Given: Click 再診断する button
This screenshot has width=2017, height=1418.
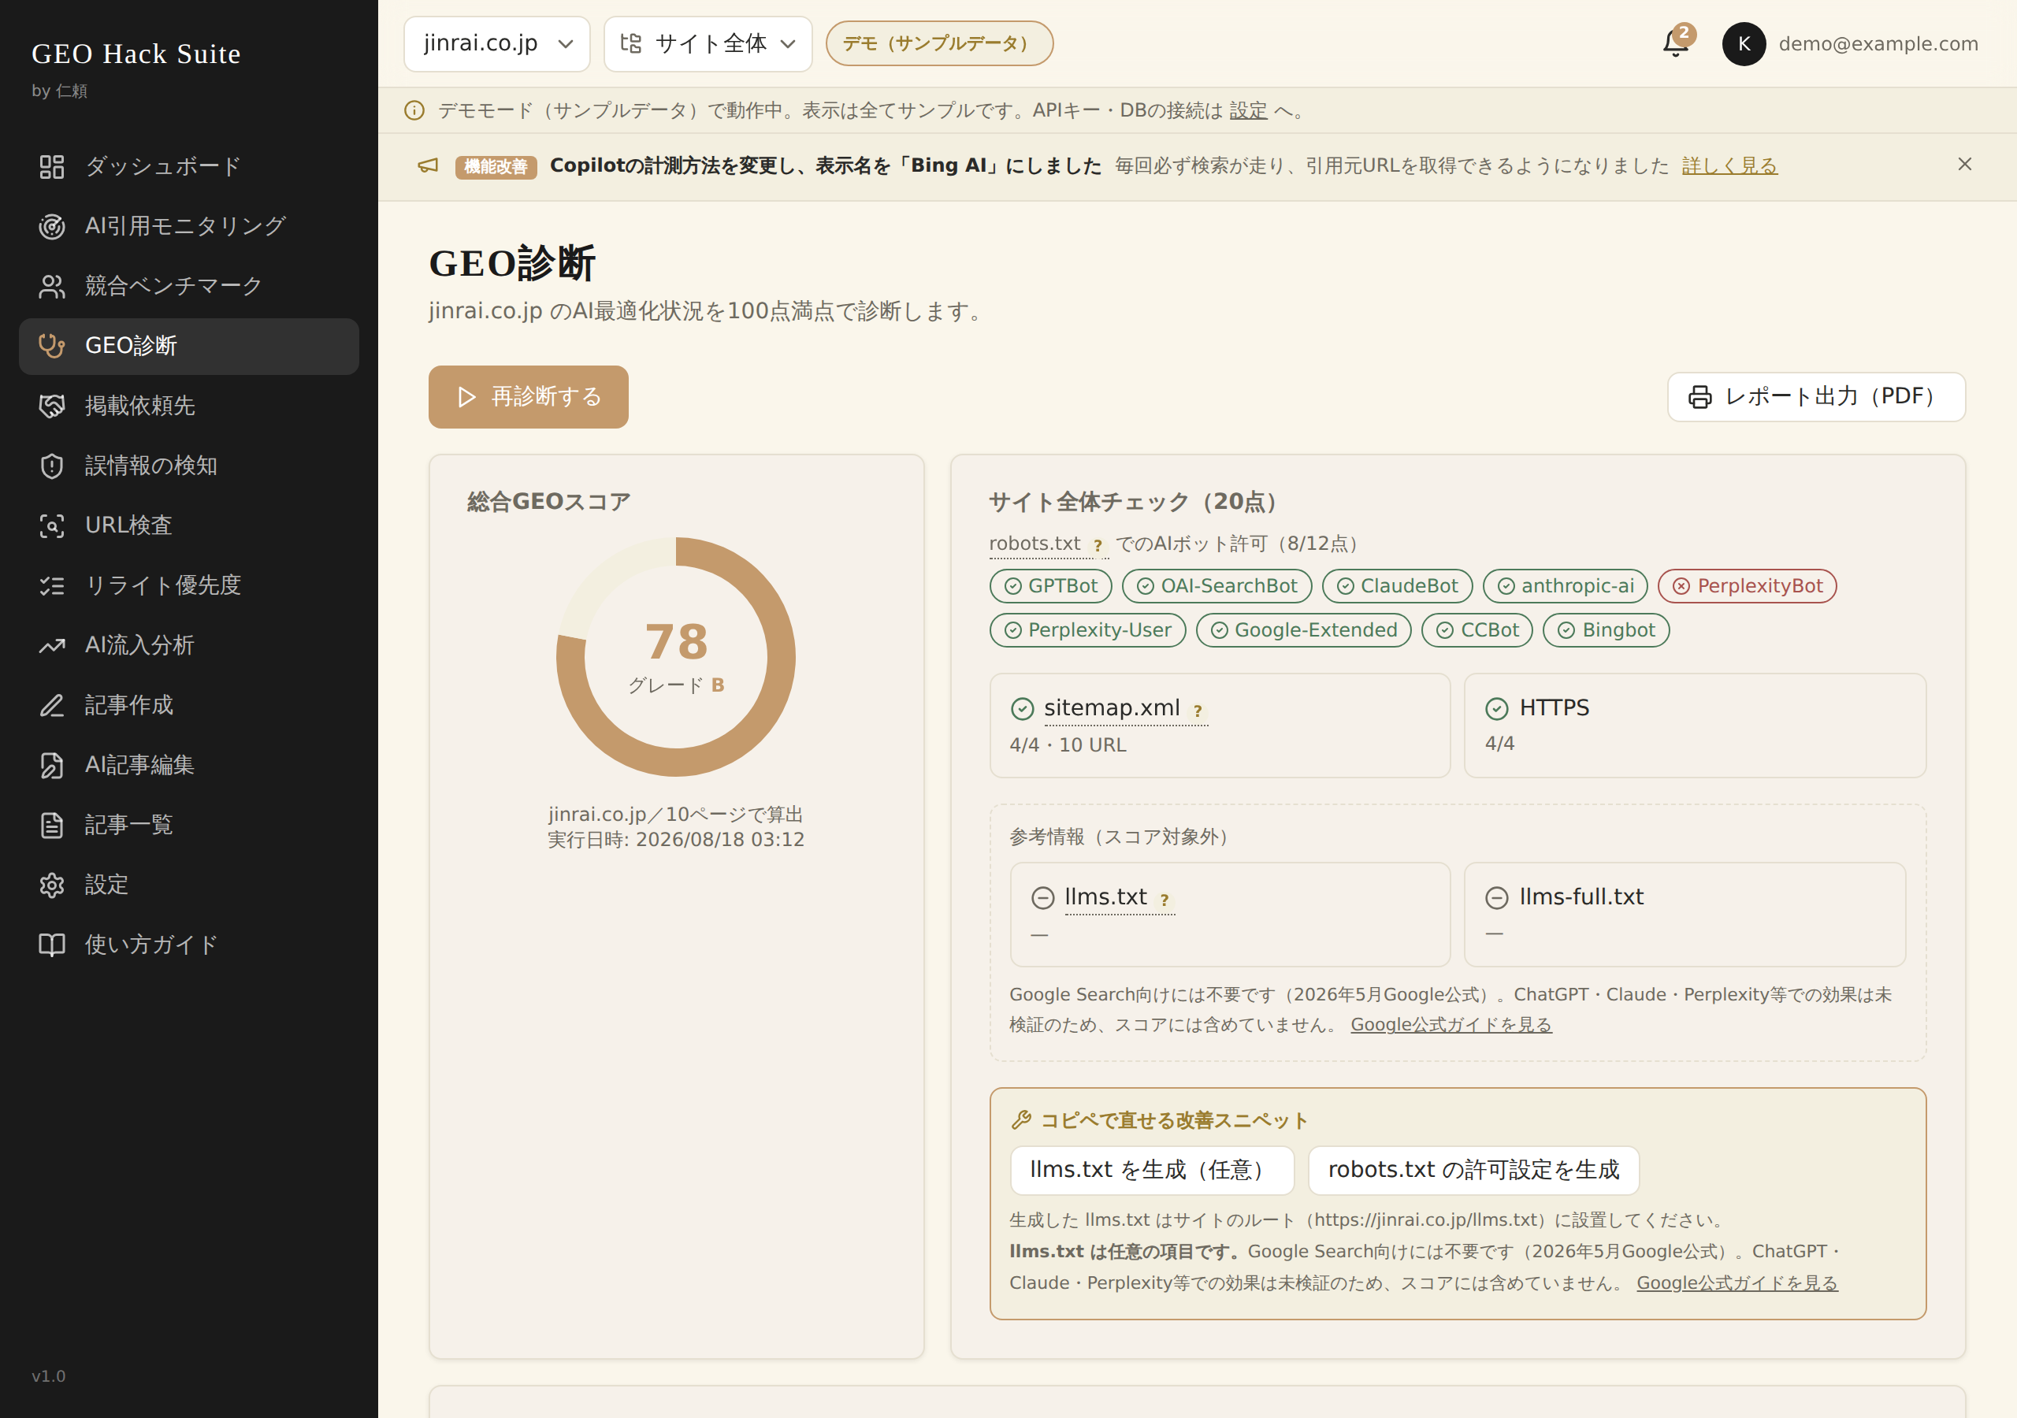Looking at the screenshot, I should (x=528, y=397).
